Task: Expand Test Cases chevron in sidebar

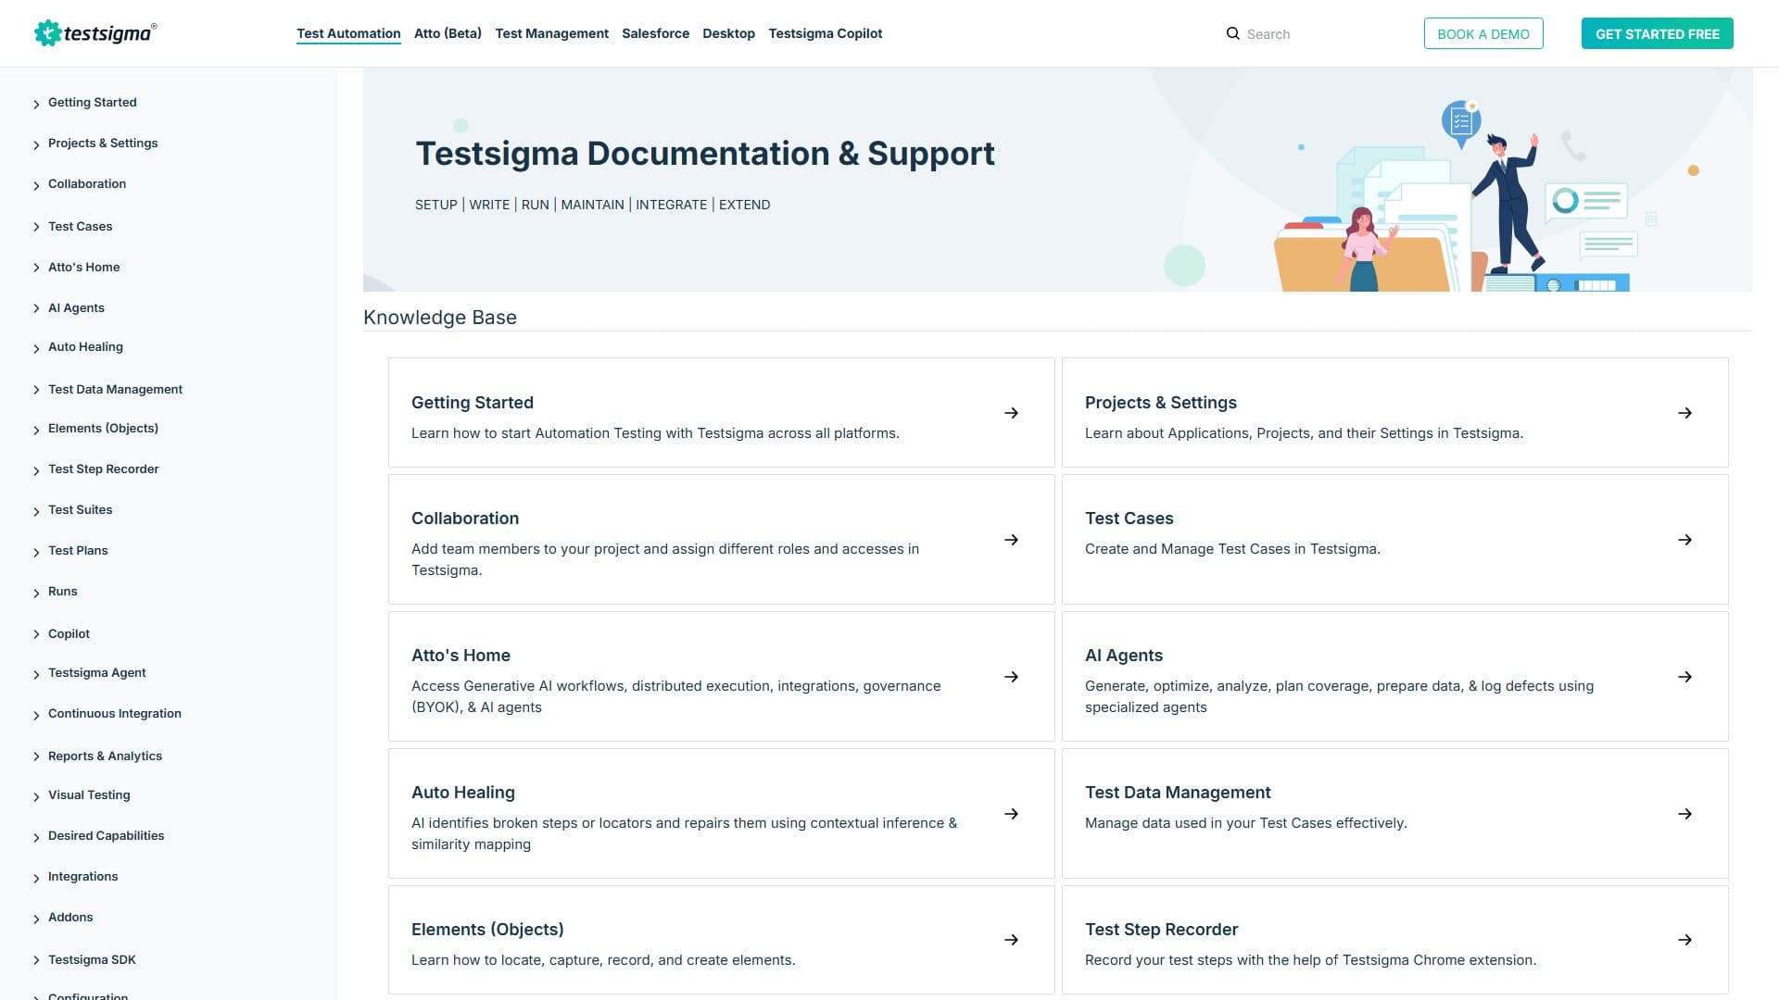Action: tap(36, 227)
